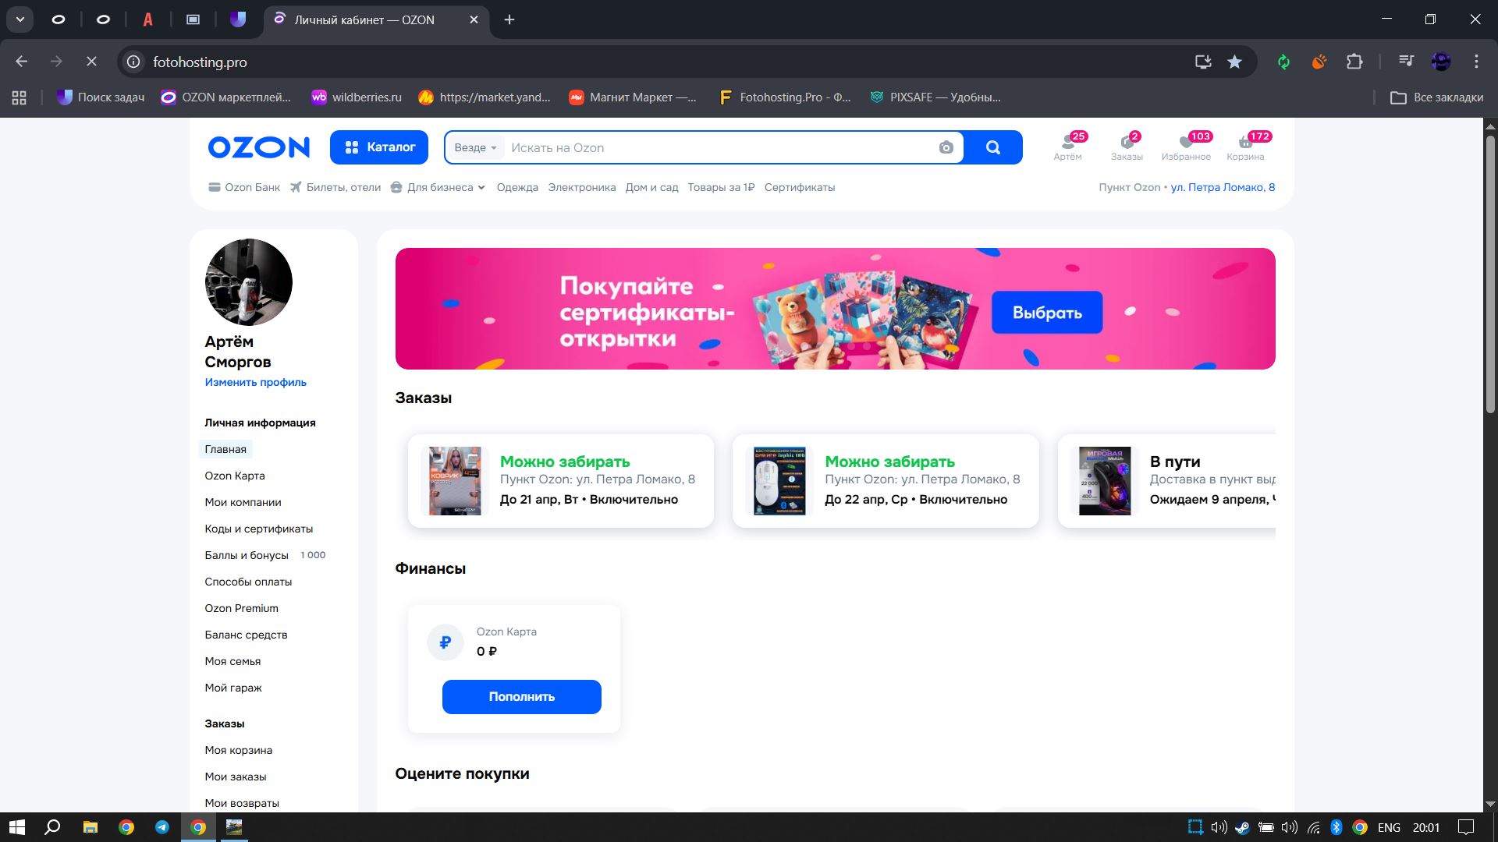Open browser extensions puzzle icon

pos(1354,62)
